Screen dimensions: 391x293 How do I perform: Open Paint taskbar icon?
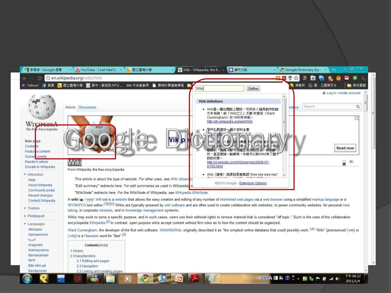click(212, 279)
